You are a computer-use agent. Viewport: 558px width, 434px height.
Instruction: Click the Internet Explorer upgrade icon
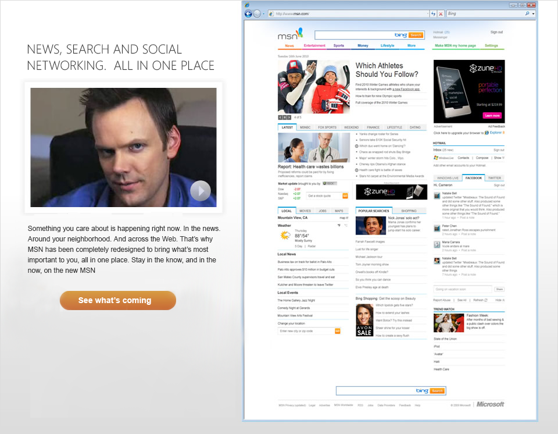click(487, 133)
